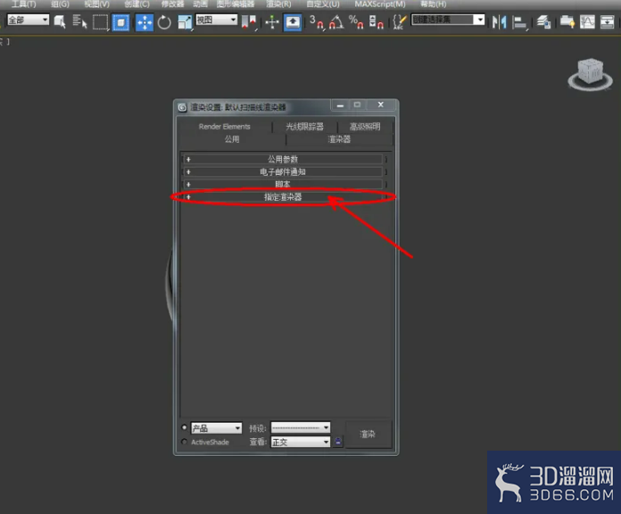The image size is (621, 514).
Task: Choose the Rectangular Selection Region tool
Action: 100,21
